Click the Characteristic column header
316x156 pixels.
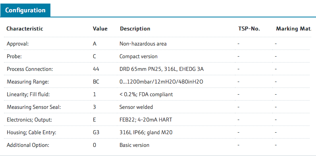point(25,29)
